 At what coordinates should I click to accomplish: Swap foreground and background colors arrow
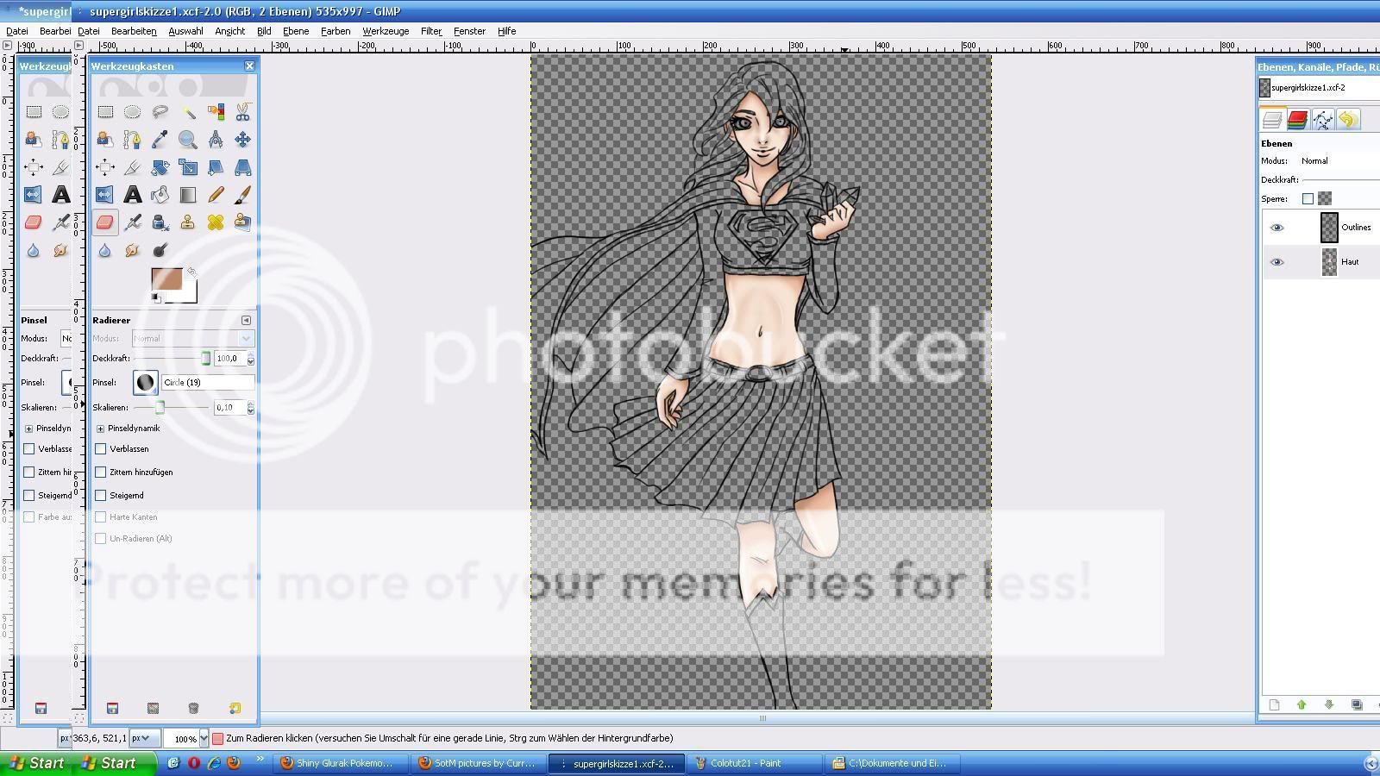tap(191, 272)
